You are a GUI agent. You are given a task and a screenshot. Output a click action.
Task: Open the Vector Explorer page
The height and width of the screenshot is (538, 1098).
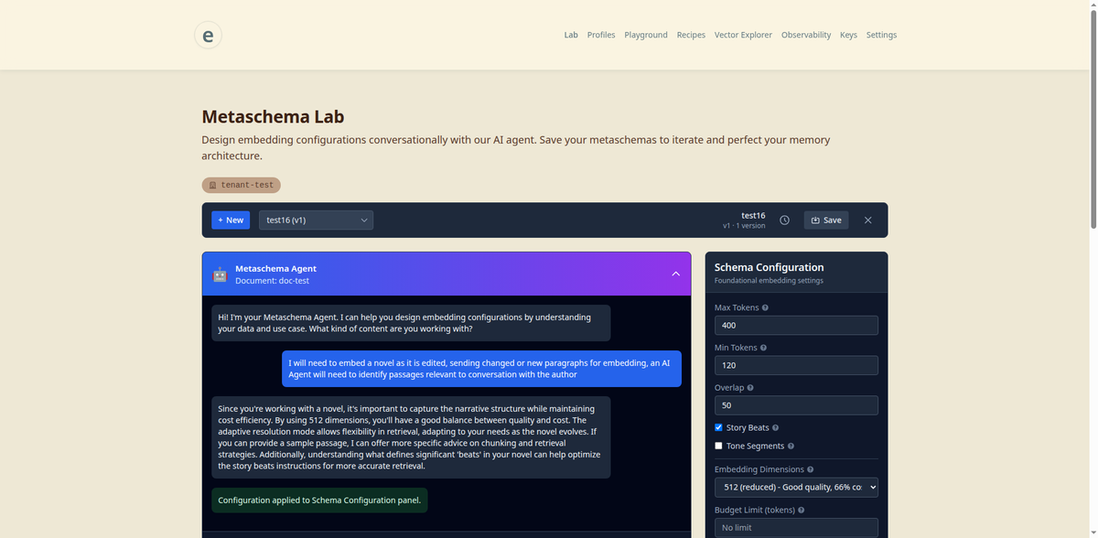tap(743, 35)
